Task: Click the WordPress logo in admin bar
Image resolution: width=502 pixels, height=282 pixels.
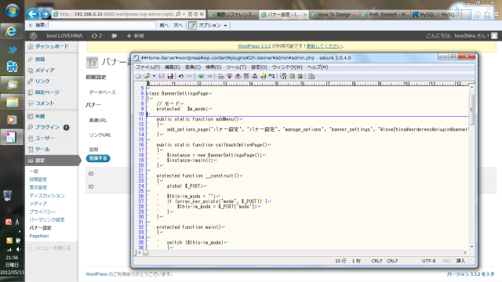Action: [x=33, y=36]
